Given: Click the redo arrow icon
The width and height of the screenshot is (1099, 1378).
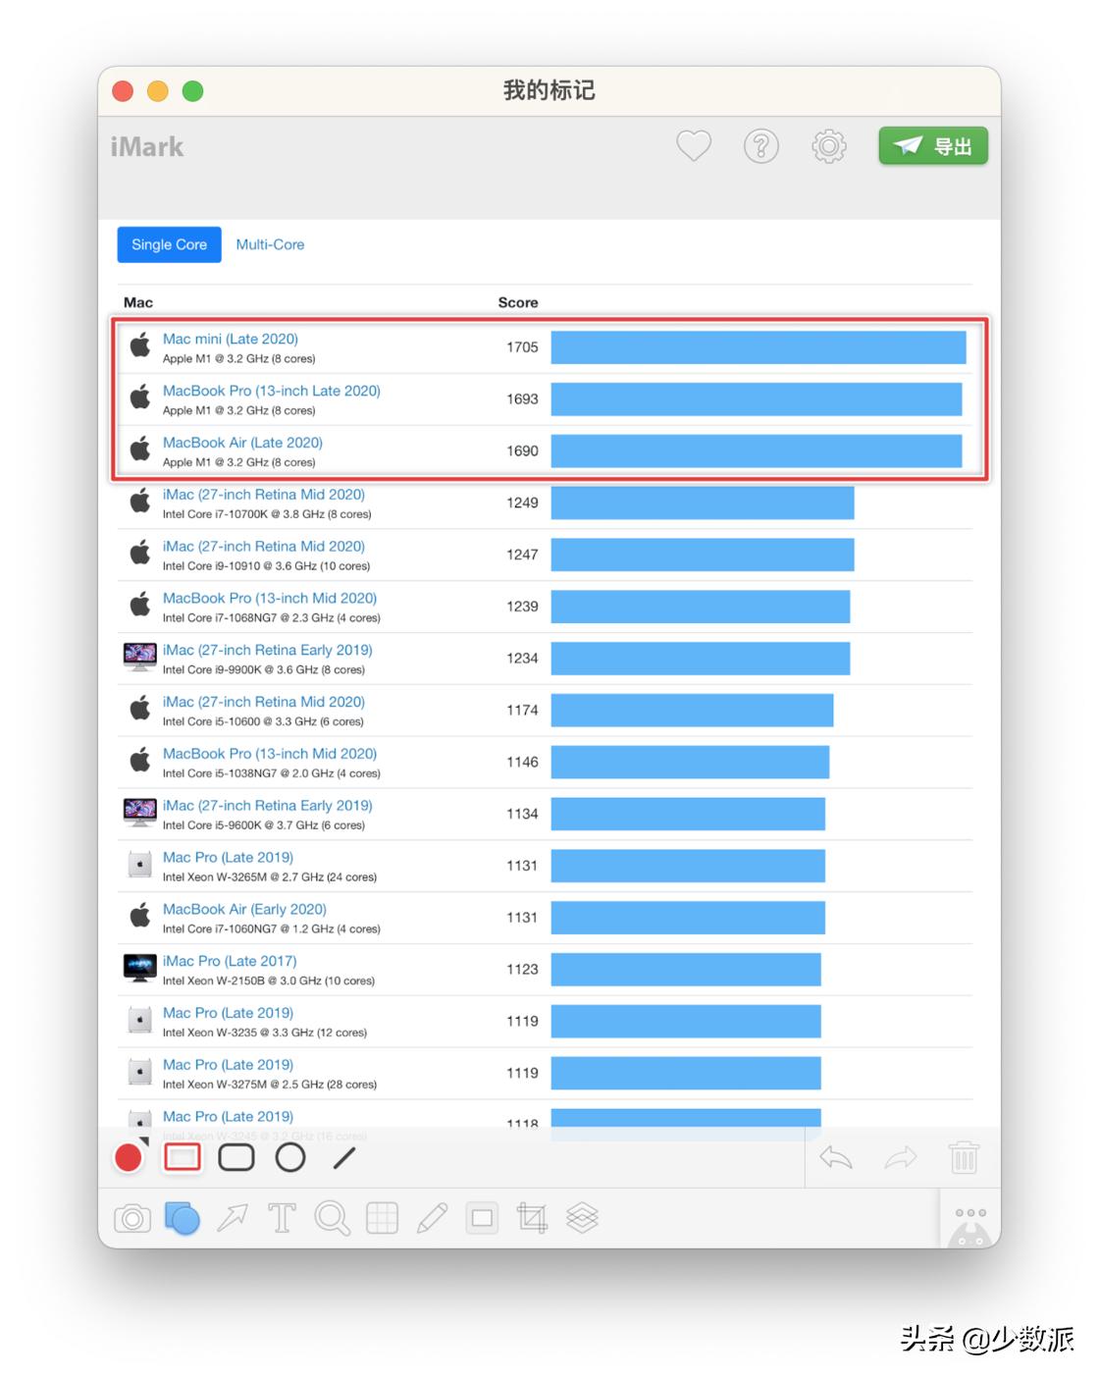Looking at the screenshot, I should click(900, 1158).
